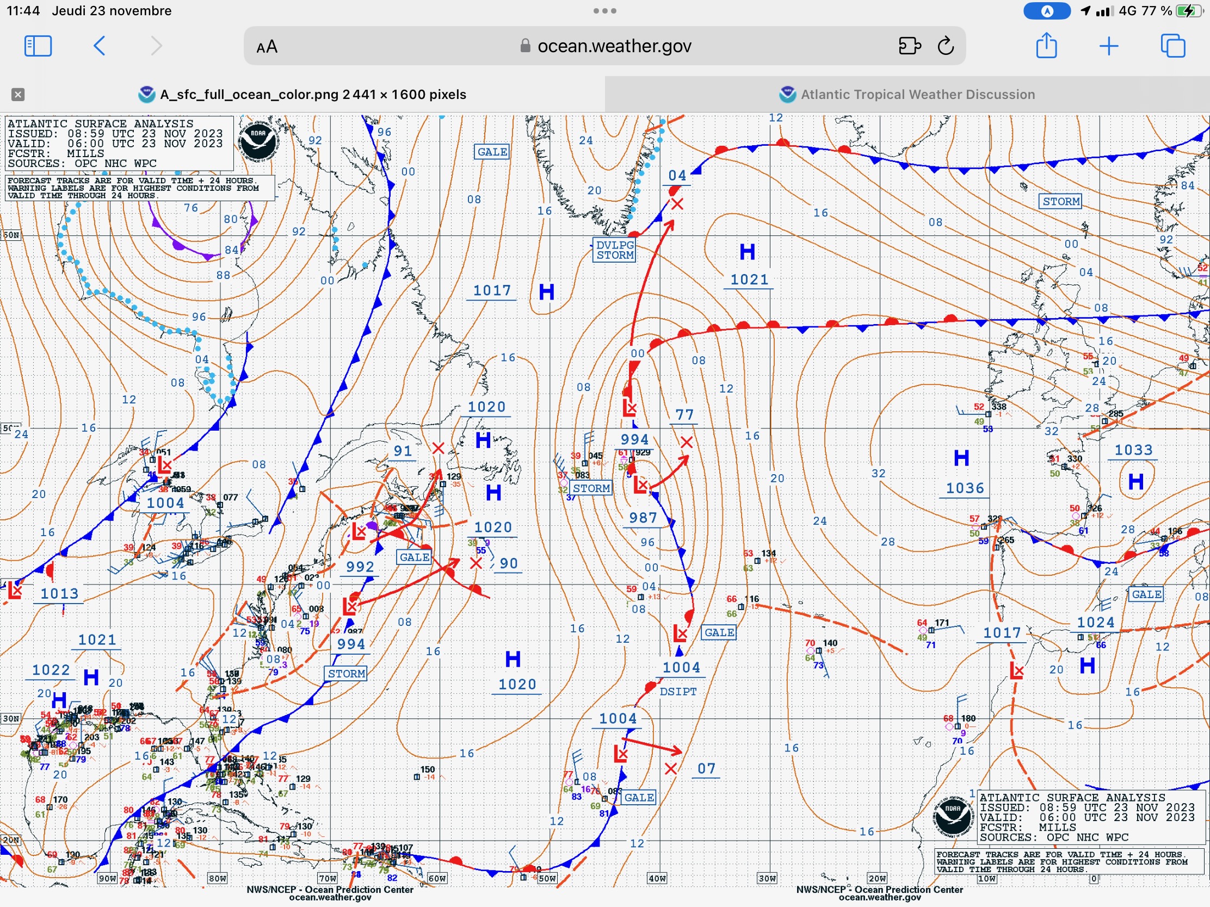The image size is (1210, 907).
Task: Go back to previous page
Action: click(99, 46)
